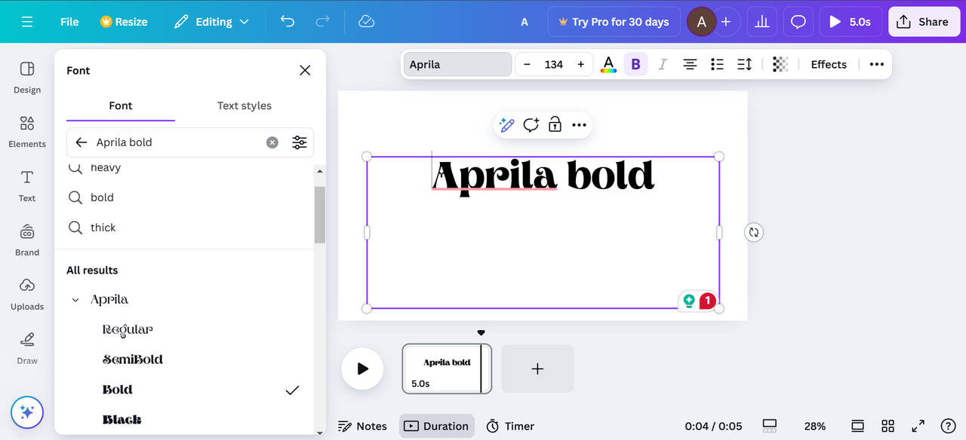Screen dimensions: 966x440
Task: Select the Aprila bold page thumbnail
Action: [447, 368]
